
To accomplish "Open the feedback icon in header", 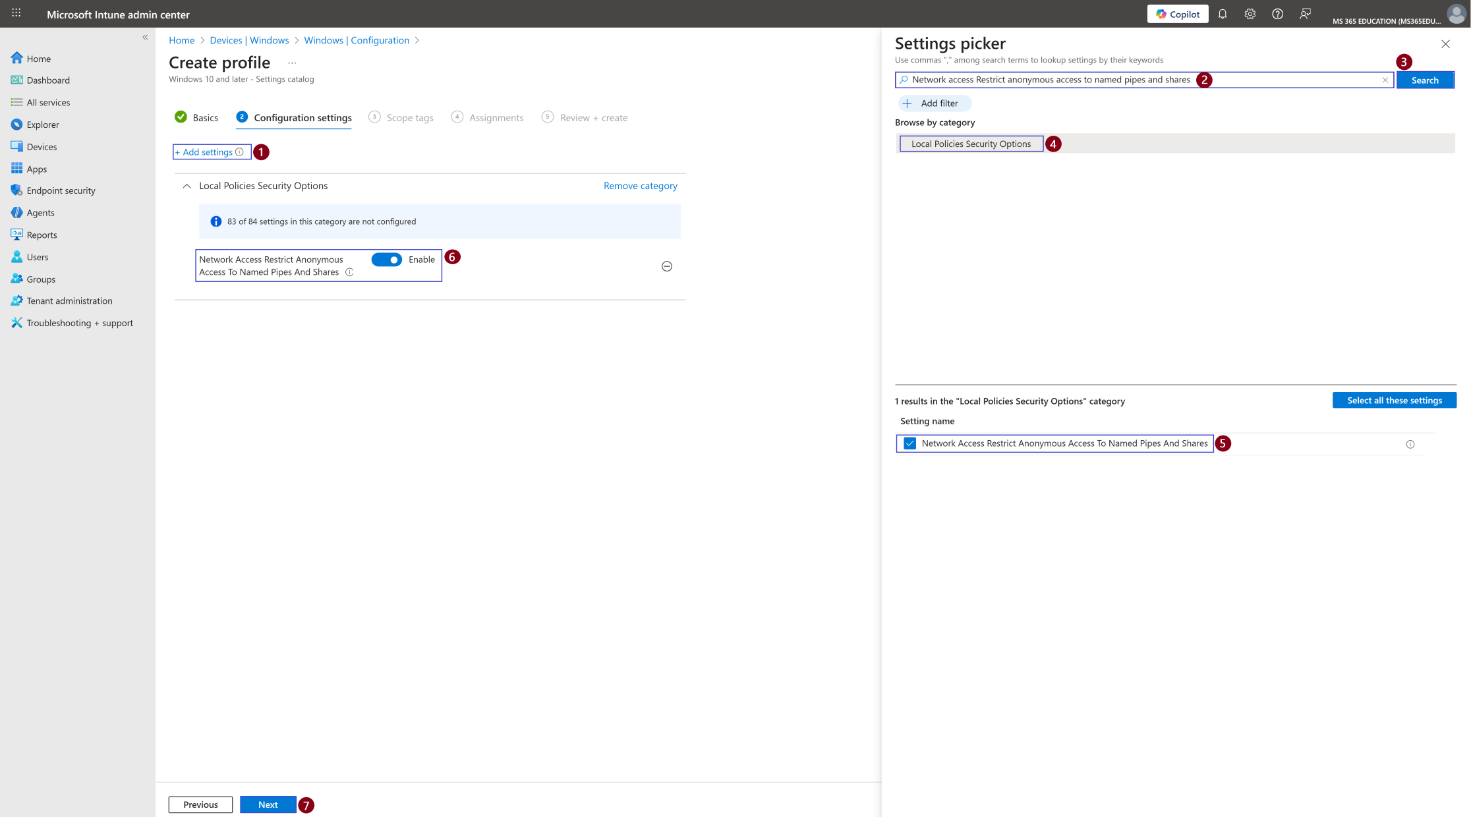I will [1305, 14].
